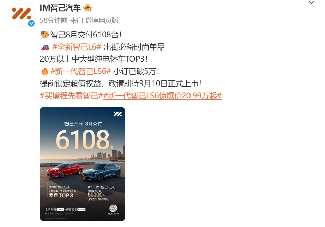
Task: Expand the post options chevron
Action: point(311,2)
